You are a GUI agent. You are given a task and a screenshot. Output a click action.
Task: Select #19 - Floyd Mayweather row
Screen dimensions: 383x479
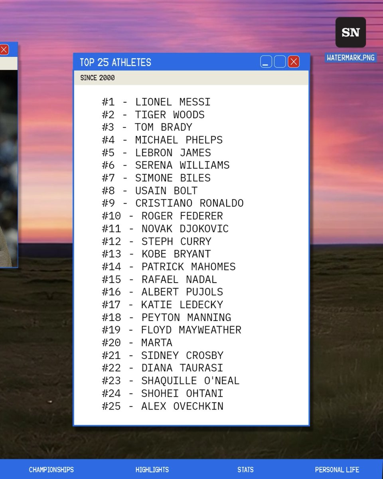[x=172, y=330]
